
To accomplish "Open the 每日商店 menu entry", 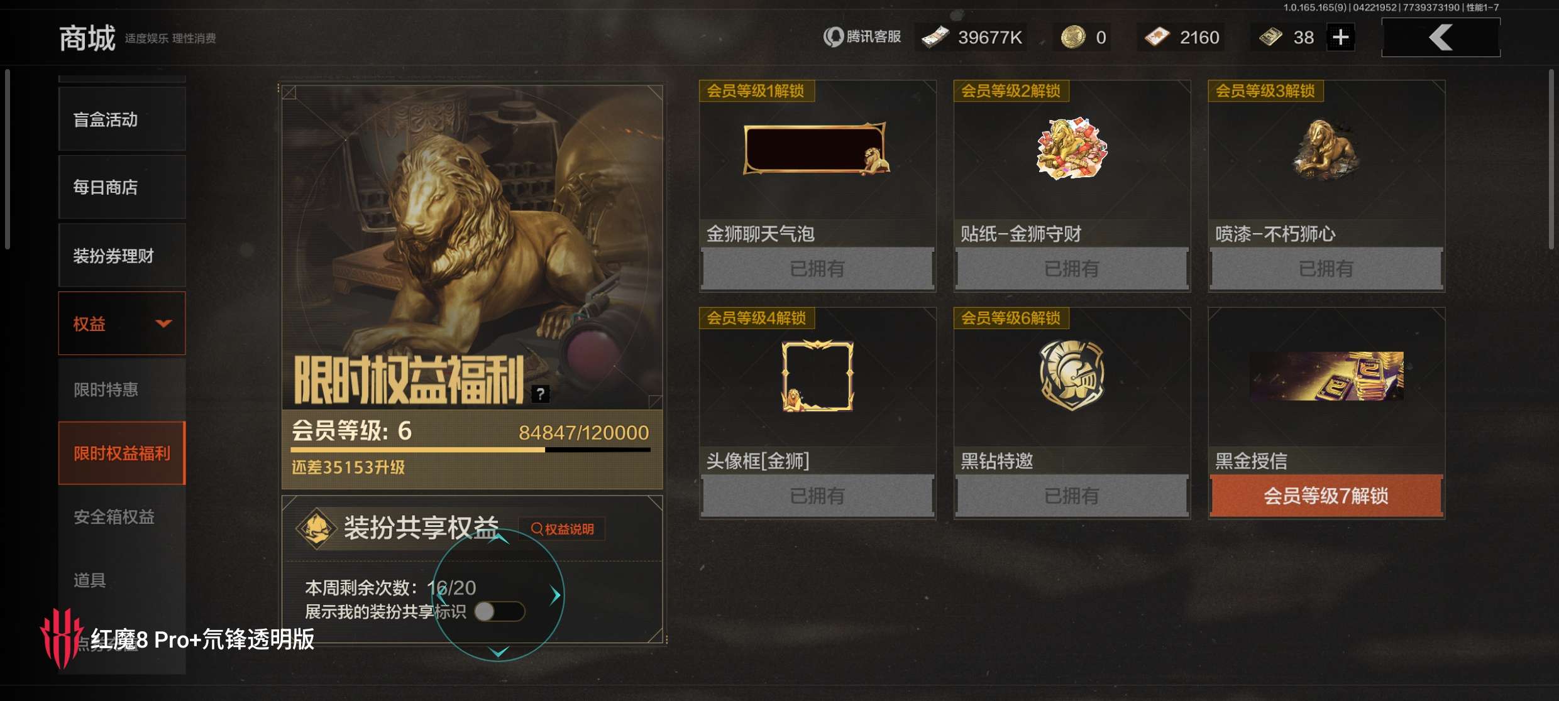I will tap(122, 187).
